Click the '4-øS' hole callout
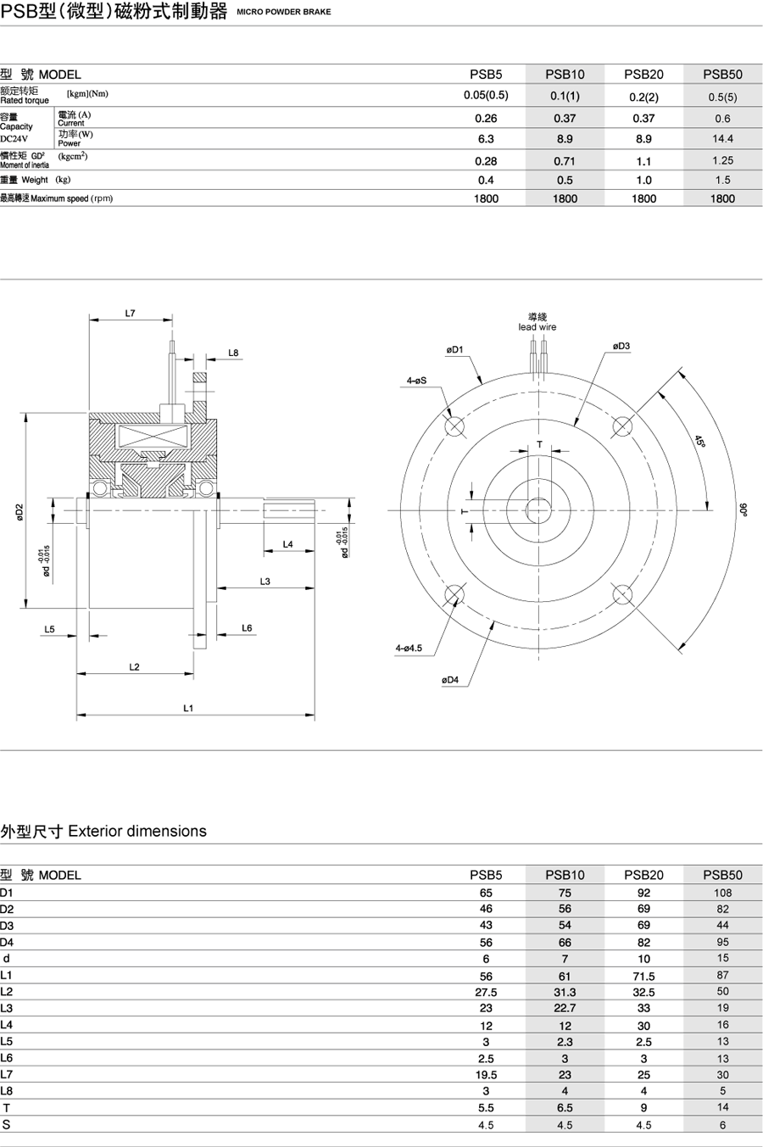The image size is (763, 1147). coord(416,381)
